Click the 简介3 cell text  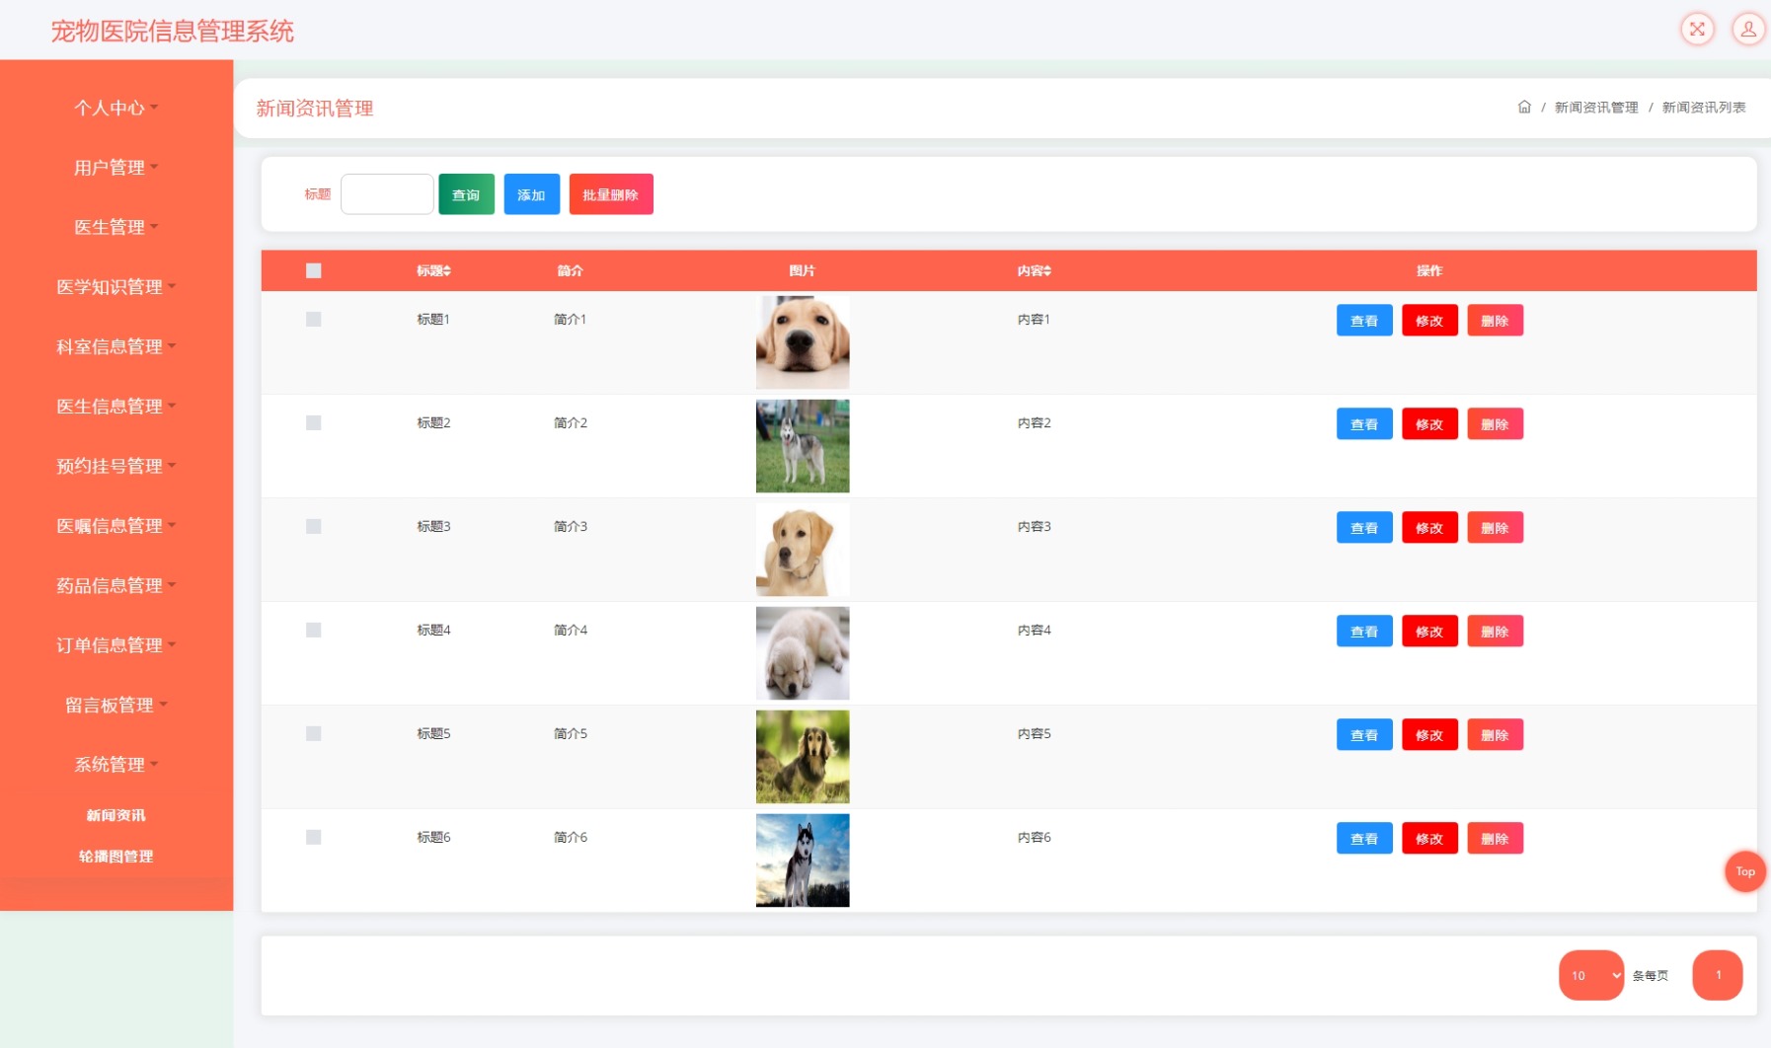tap(571, 526)
